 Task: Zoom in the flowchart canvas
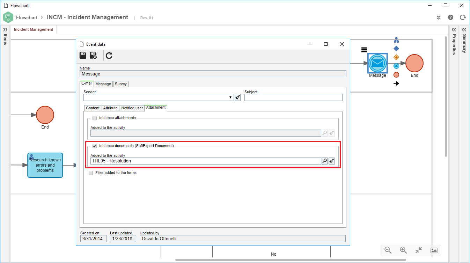[403, 250]
